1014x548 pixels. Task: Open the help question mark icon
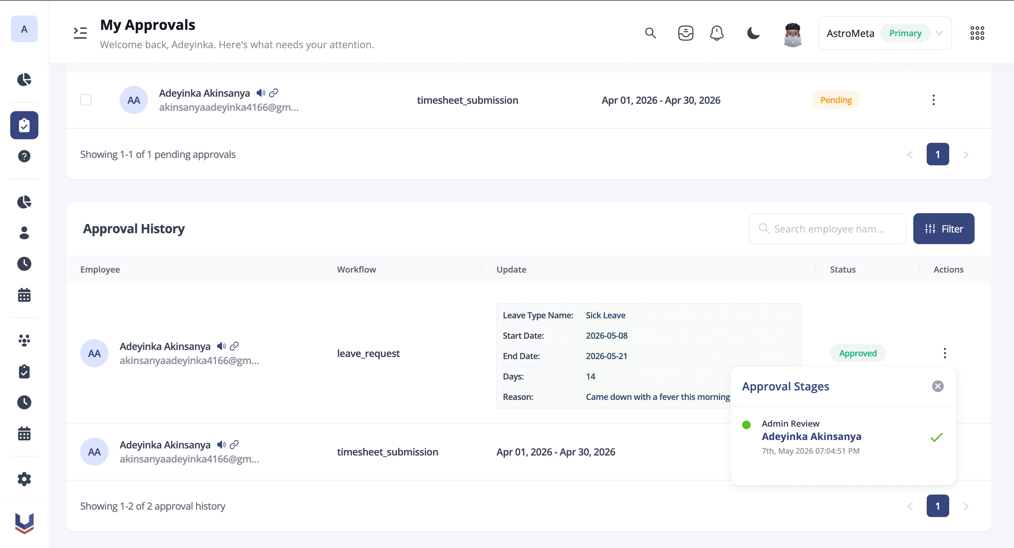tap(24, 156)
